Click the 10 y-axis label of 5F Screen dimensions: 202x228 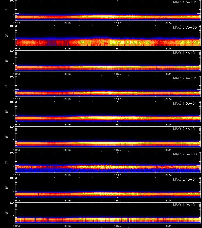[x=13, y=115]
